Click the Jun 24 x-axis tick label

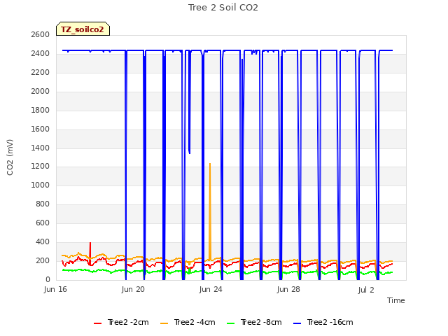[x=211, y=289]
